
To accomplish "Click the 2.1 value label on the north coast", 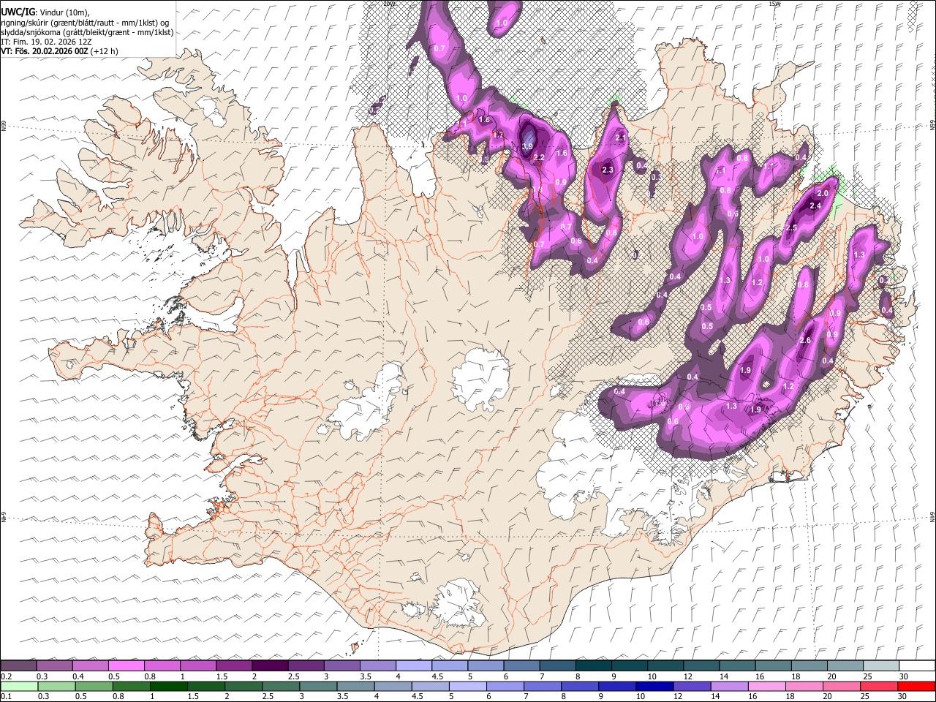I will tap(622, 137).
